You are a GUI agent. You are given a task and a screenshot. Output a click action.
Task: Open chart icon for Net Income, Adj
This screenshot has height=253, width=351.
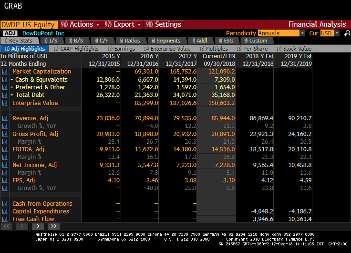click(x=5, y=165)
